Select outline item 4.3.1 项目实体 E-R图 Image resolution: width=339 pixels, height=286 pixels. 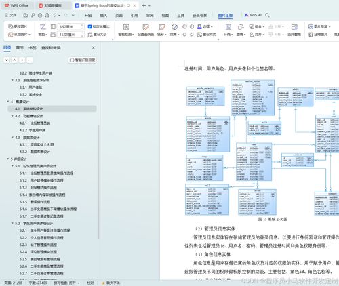click(37, 144)
